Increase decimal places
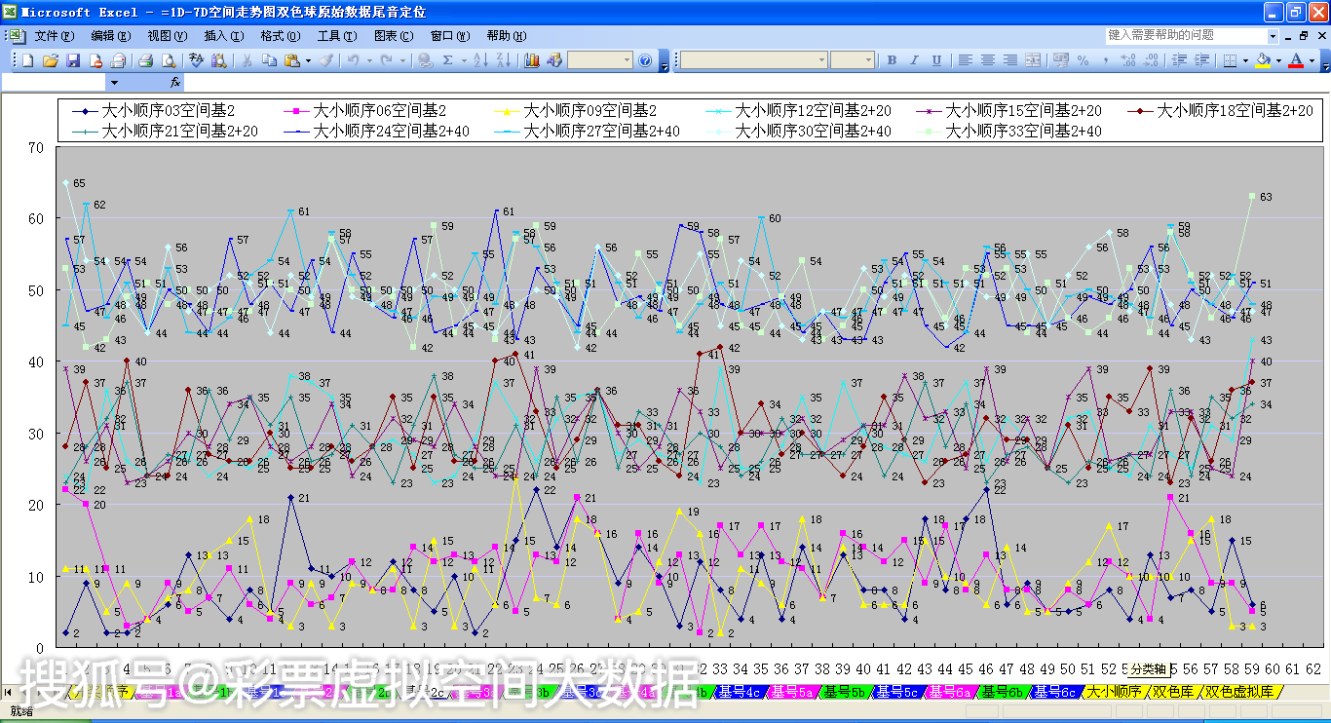The width and height of the screenshot is (1331, 723). (1128, 60)
